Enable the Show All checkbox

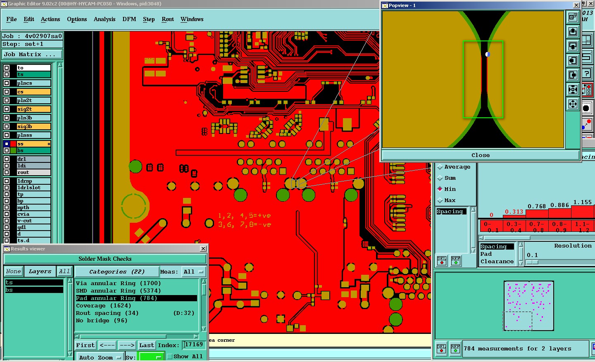pyautogui.click(x=169, y=356)
